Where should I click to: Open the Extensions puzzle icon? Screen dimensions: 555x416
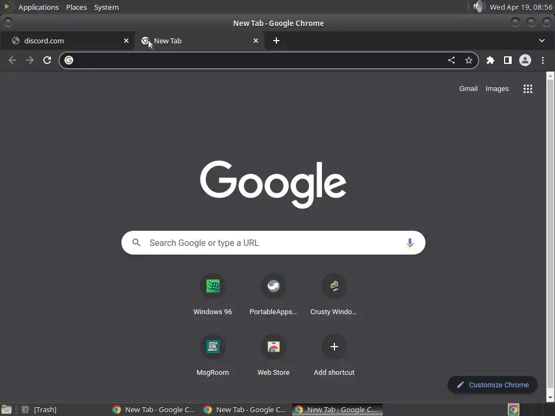coord(490,60)
